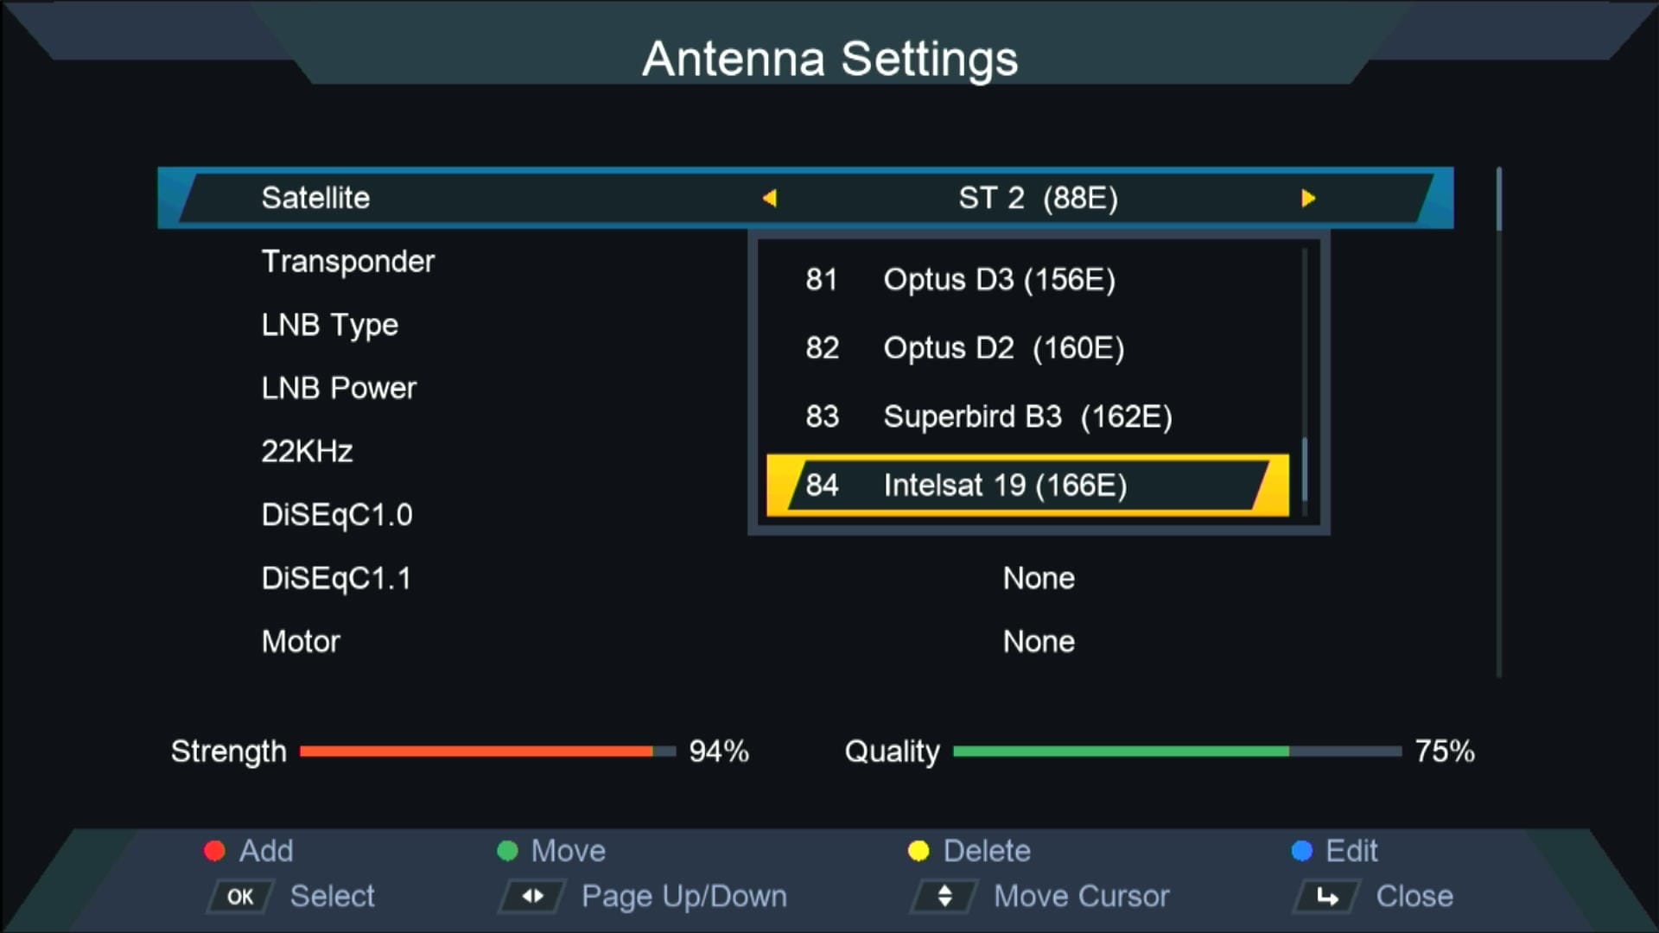Choose Optus D2 (160E) satellite entry
The height and width of the screenshot is (933, 1659).
point(1003,348)
